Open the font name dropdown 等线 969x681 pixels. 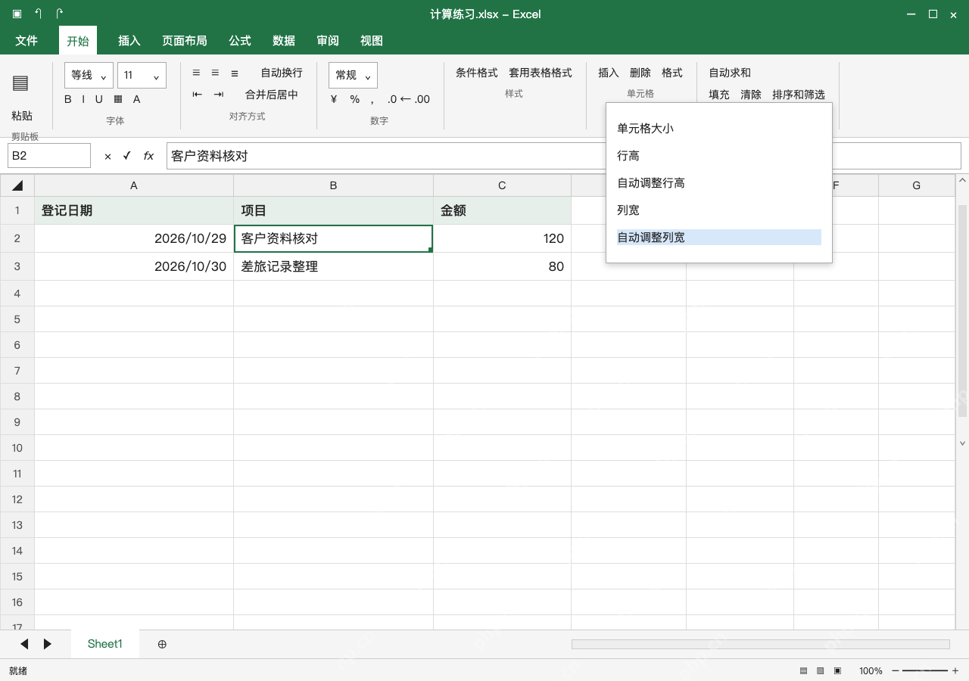(x=89, y=75)
